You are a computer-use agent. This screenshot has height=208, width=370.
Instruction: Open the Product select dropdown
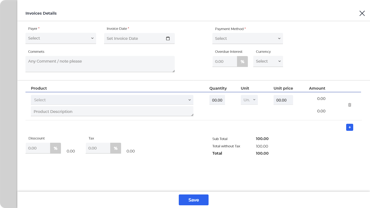coord(112,100)
